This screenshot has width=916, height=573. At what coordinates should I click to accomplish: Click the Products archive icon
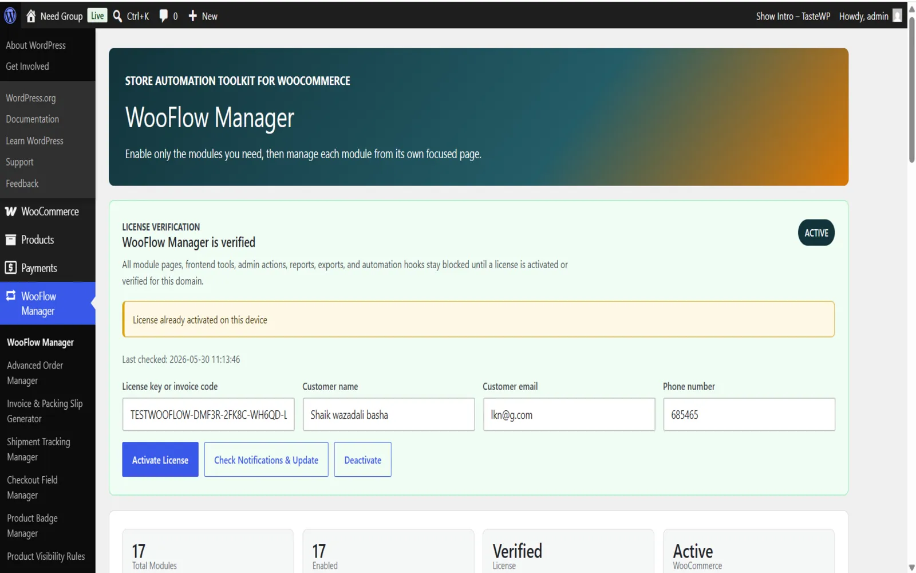[x=11, y=240]
